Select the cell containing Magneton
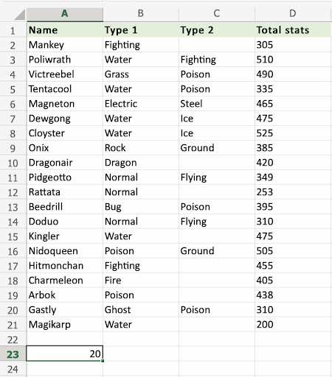332x377 pixels. pyautogui.click(x=65, y=104)
